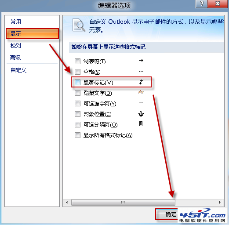Viewport: 229px width, 225px height.
Task: Select the 自定义 category
Action: point(18,70)
